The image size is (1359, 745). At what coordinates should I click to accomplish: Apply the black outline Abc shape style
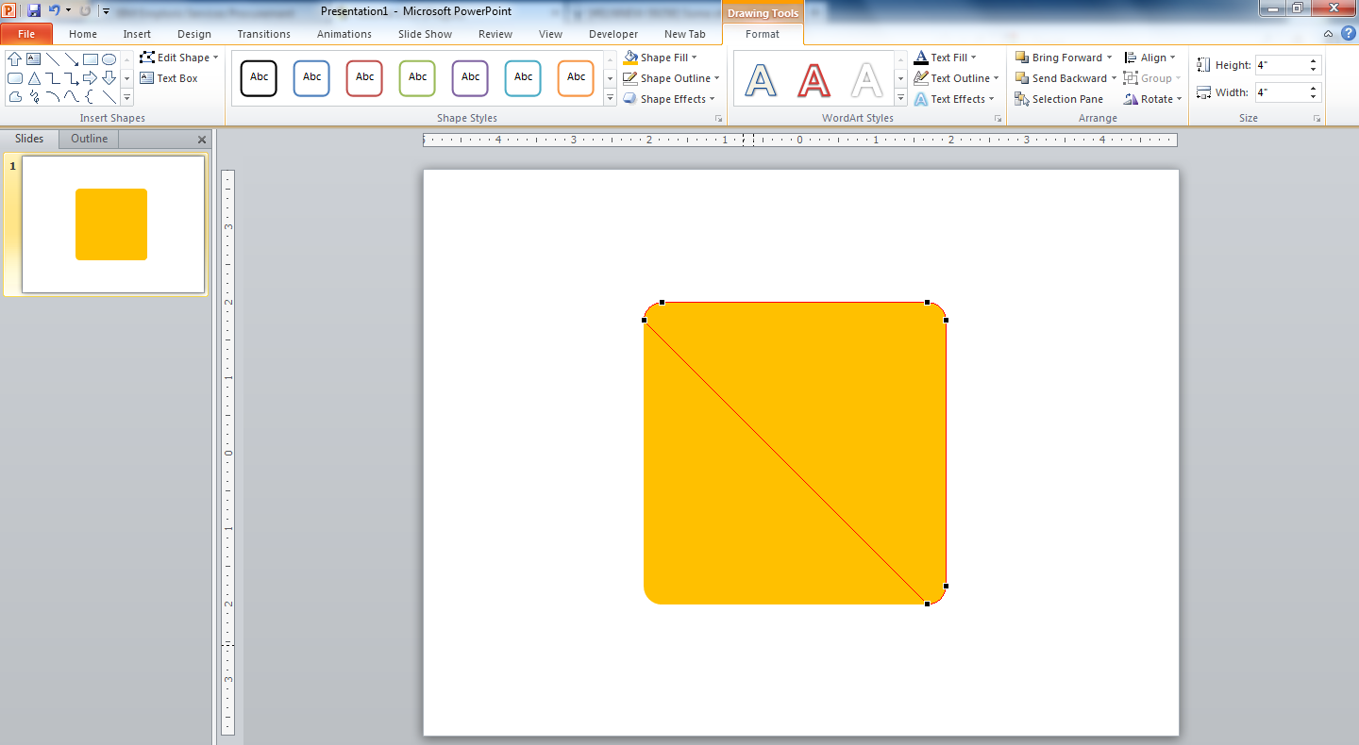pos(259,78)
